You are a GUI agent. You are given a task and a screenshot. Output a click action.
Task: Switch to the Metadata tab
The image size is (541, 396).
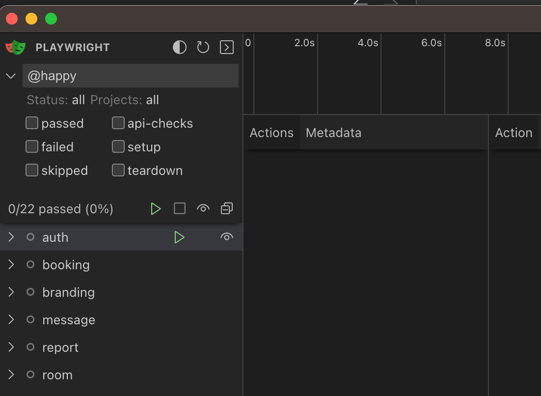pos(333,133)
